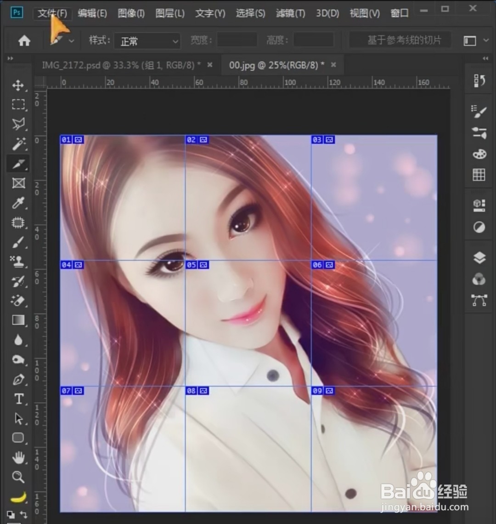Select the Hand tool
This screenshot has width=496, height=524.
click(x=18, y=457)
